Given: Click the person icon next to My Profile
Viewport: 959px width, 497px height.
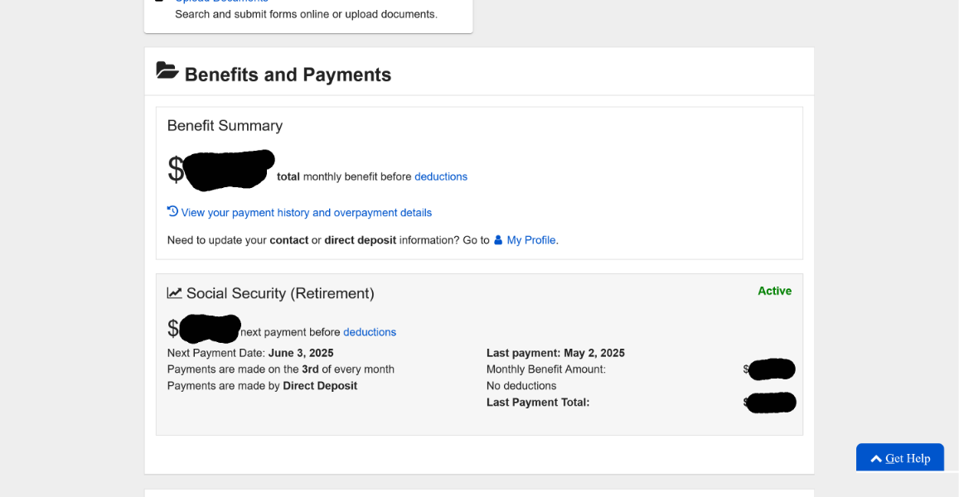Looking at the screenshot, I should click(498, 239).
